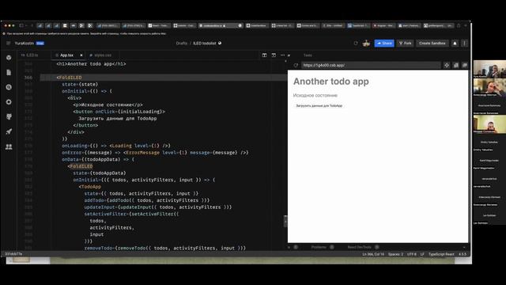Click the Fork button
The image size is (506, 285).
406,43
